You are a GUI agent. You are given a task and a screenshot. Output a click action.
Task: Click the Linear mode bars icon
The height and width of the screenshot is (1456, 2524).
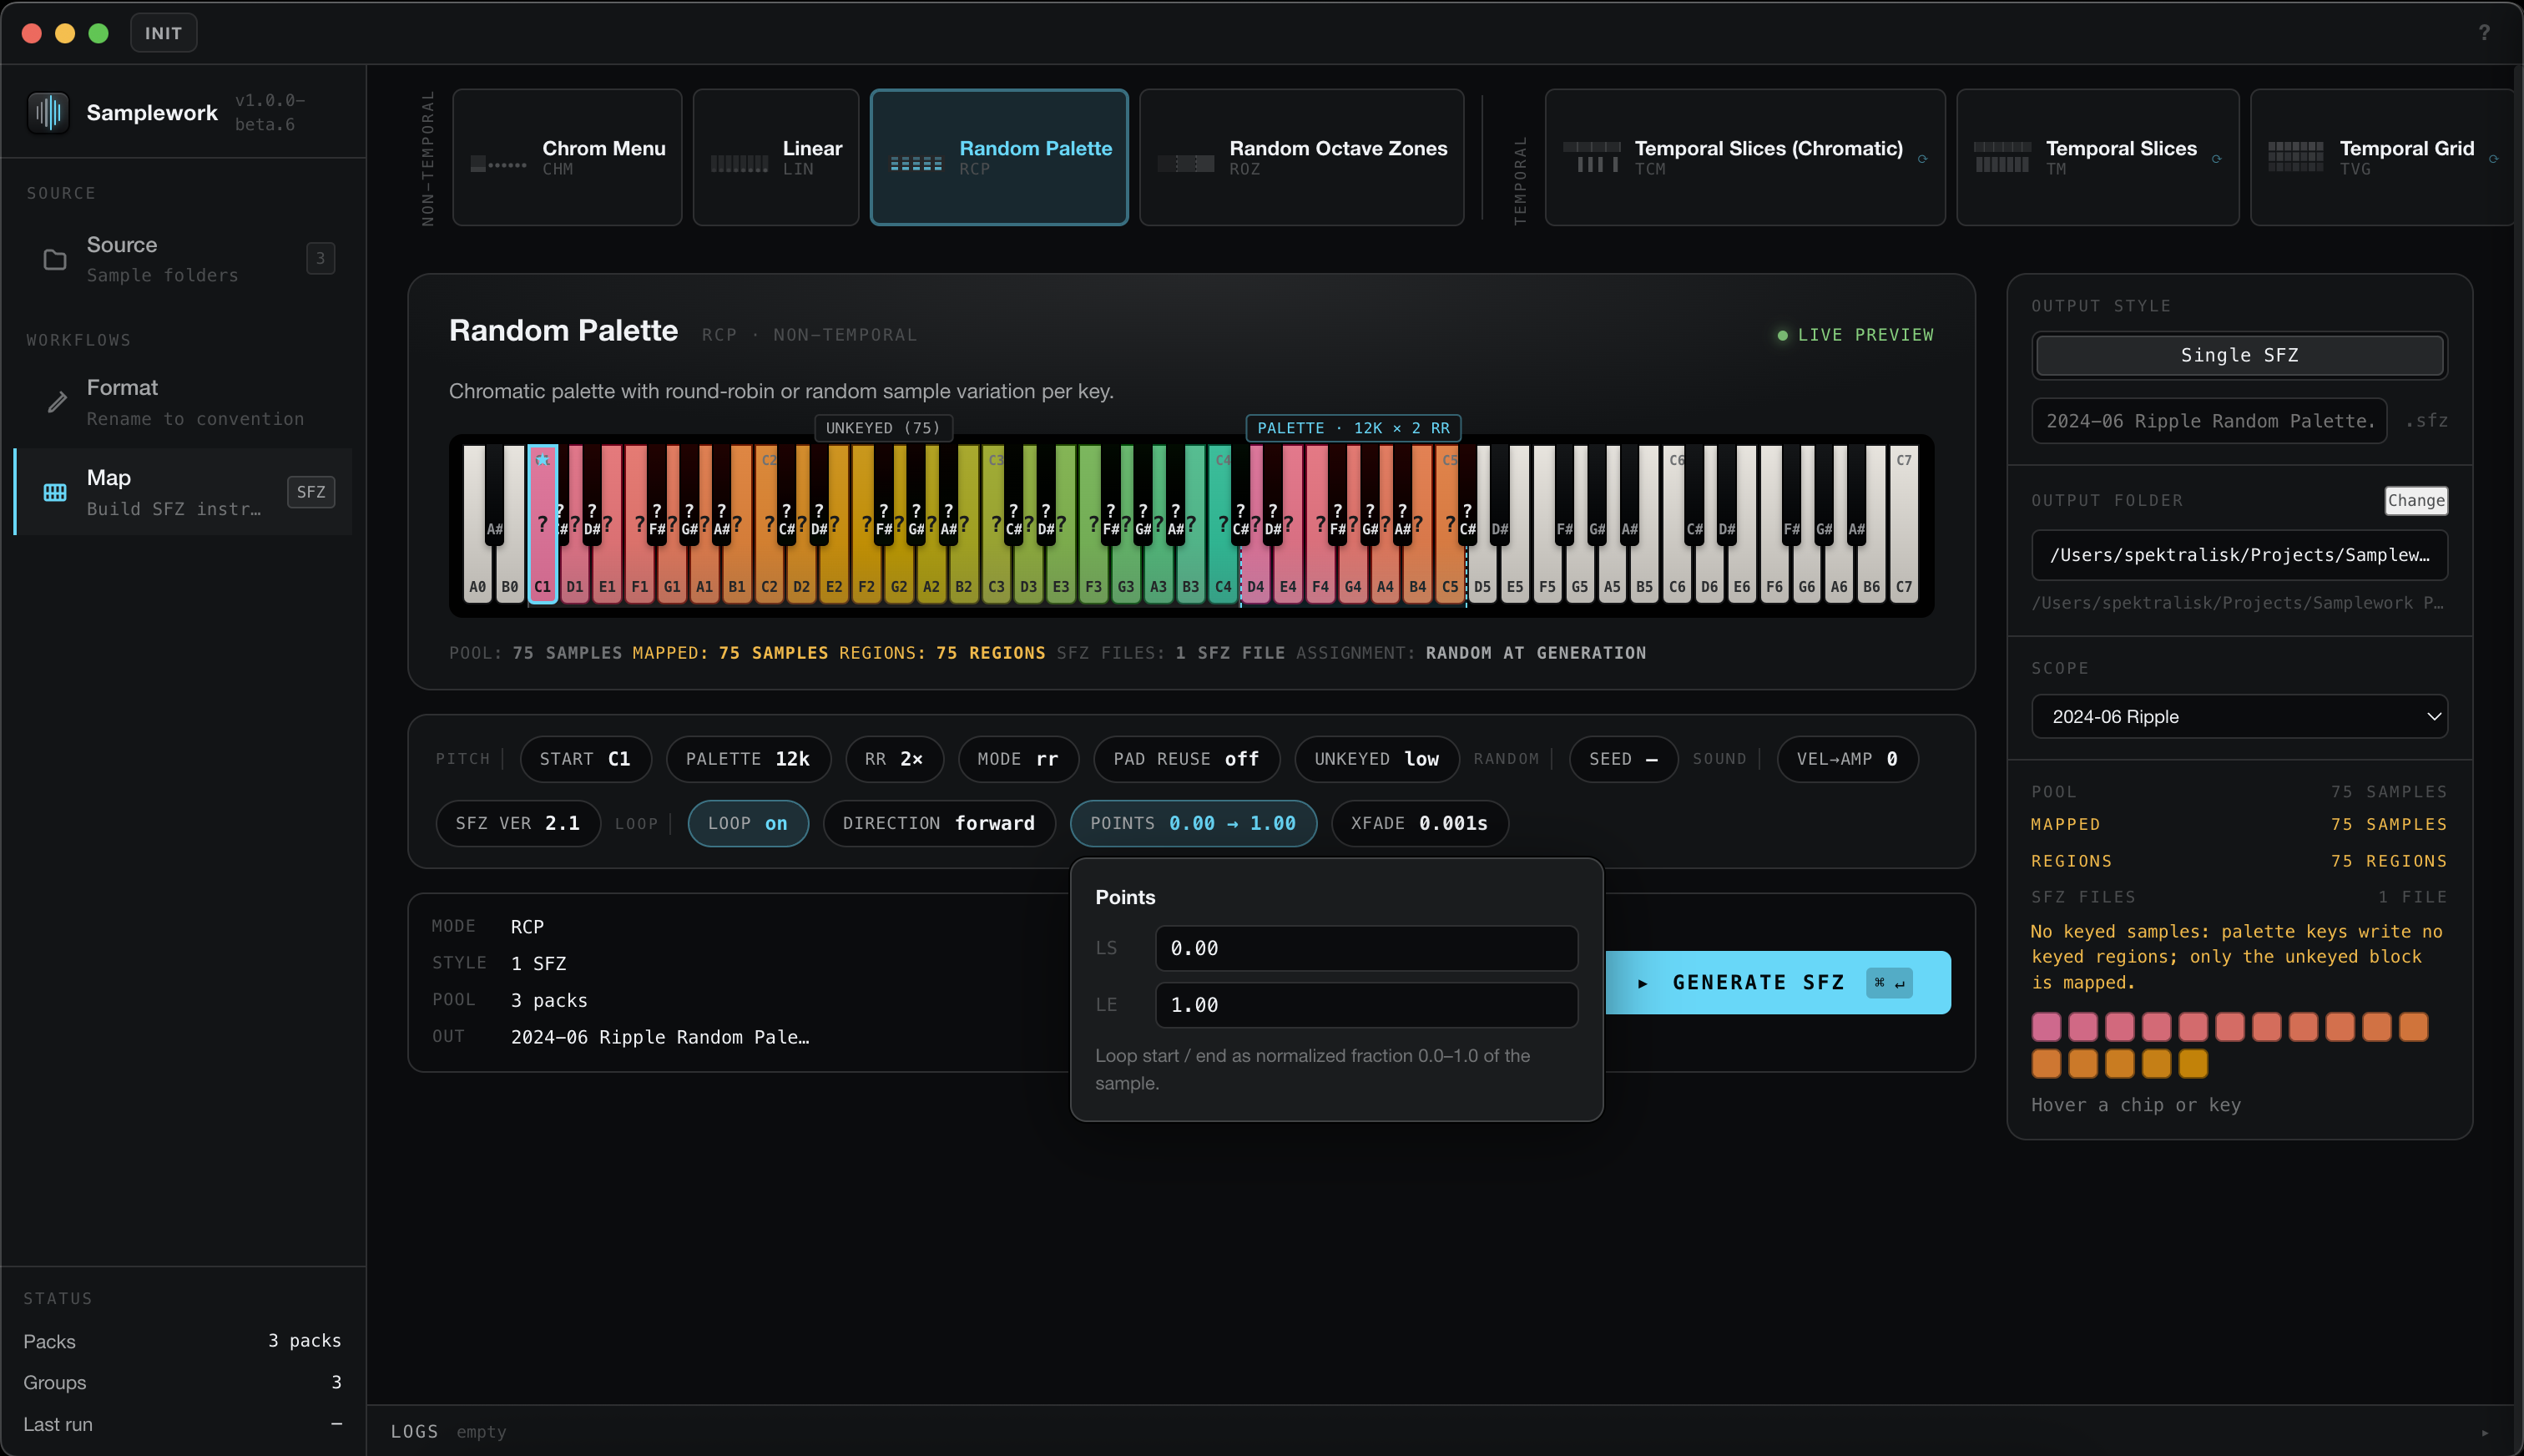[739, 163]
